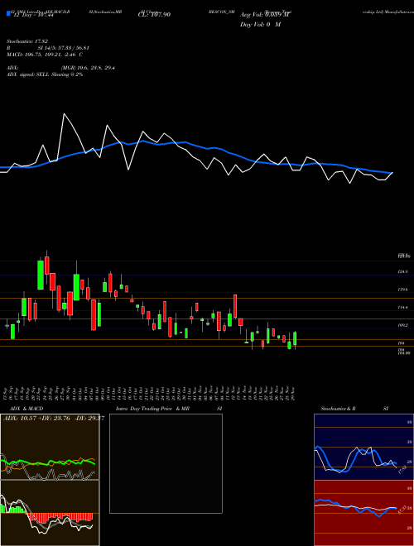Click the highest white peak in the price line
This screenshot has height=546, width=414.
(64, 114)
